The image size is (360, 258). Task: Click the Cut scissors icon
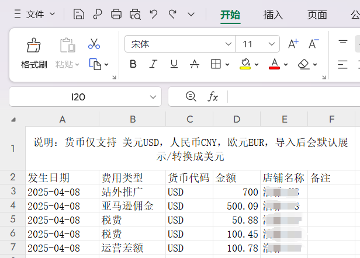94,44
